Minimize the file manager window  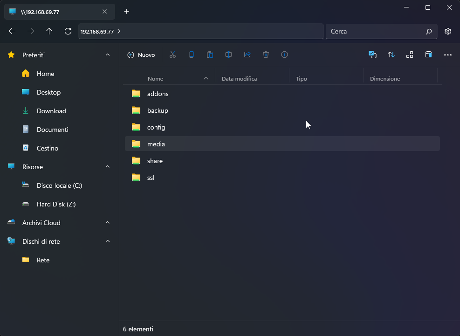(x=406, y=7)
